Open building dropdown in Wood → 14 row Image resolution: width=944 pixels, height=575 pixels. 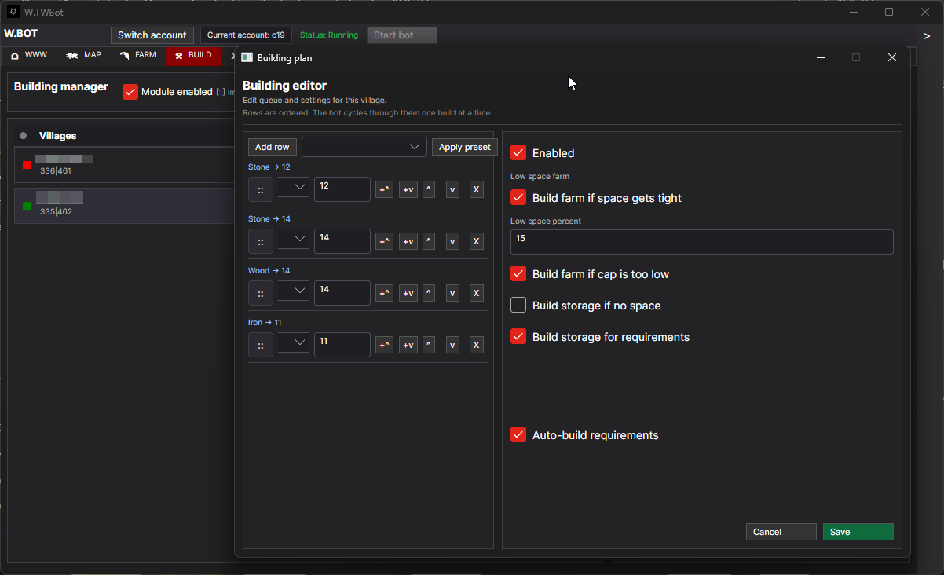coord(294,291)
